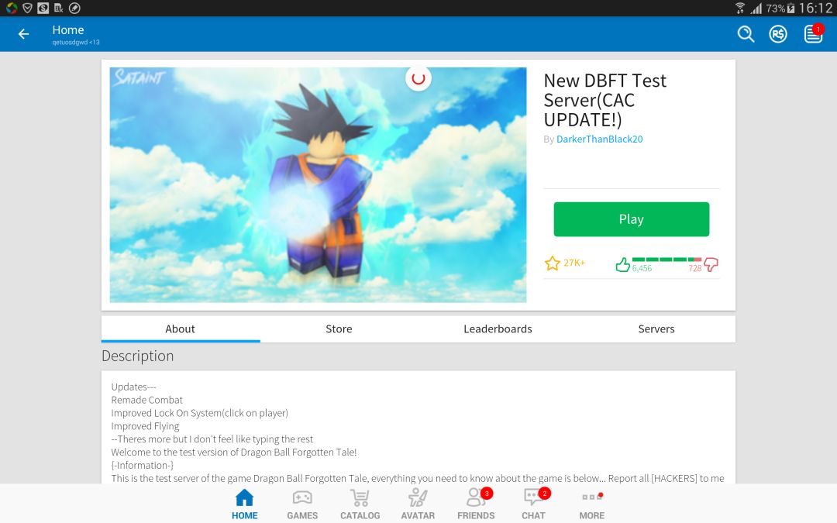Tap the battery 73% indicator
The image size is (837, 523).
[780, 8]
